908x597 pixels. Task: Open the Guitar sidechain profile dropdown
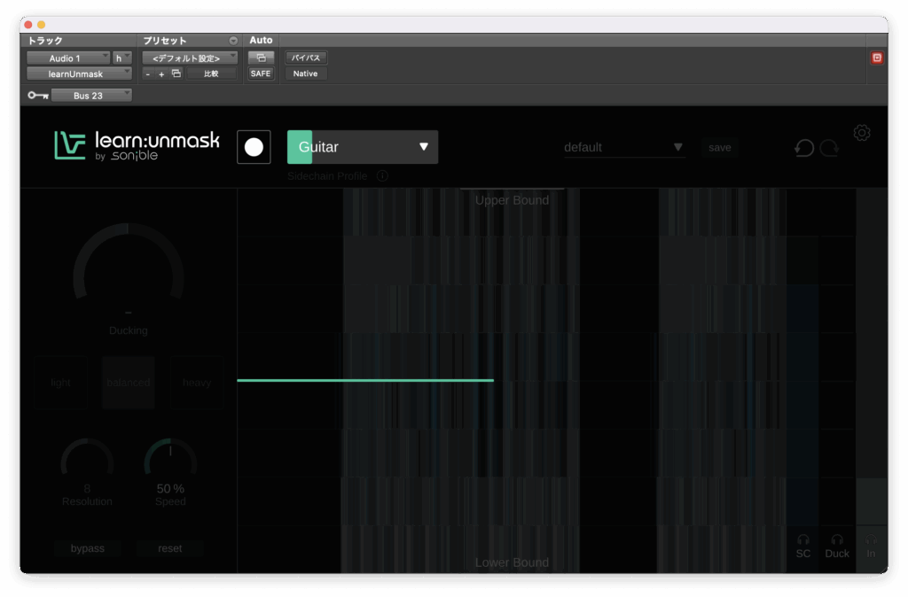tap(363, 147)
